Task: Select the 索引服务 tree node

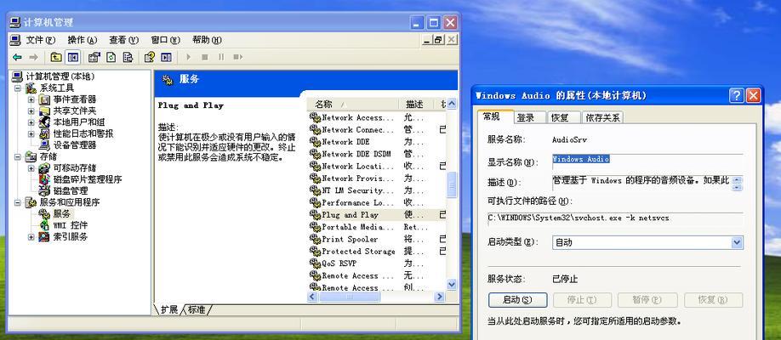Action: (71, 236)
